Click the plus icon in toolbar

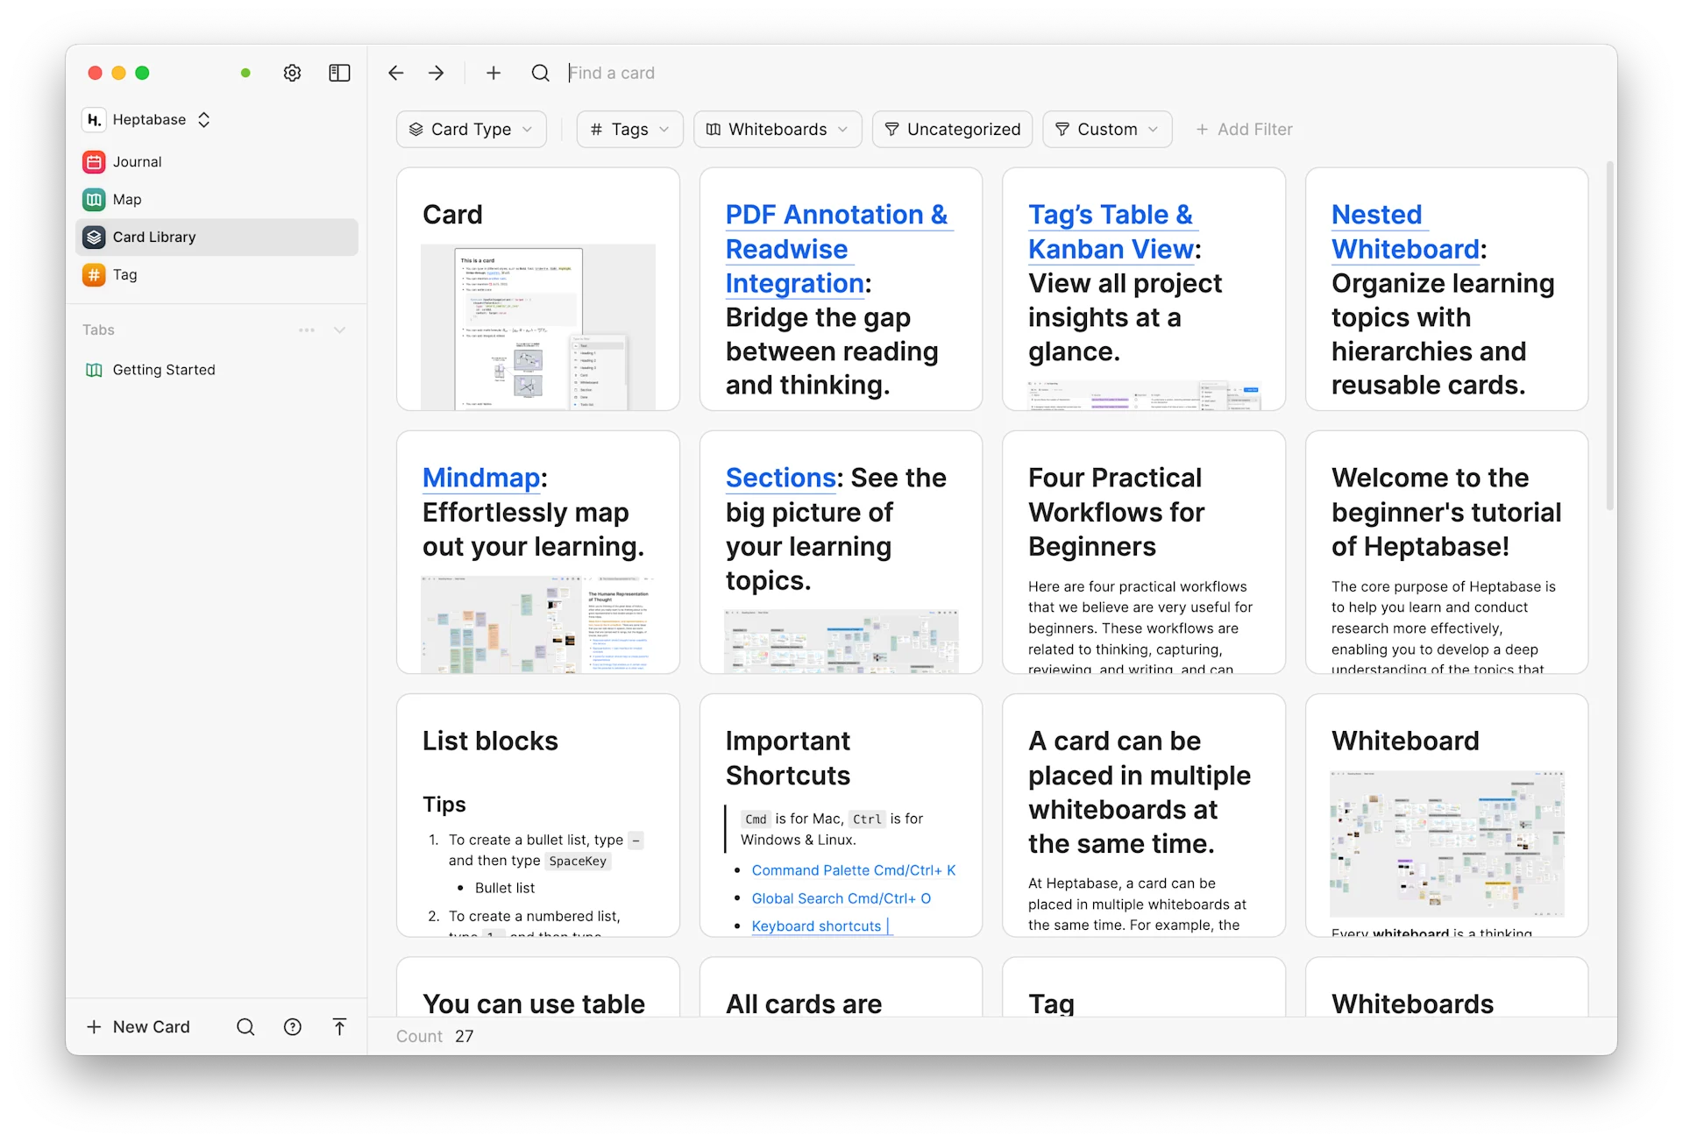click(494, 73)
